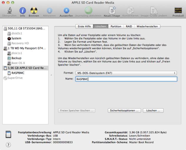Select Boot OS X volume
186x150 pixels.
click(x=25, y=63)
